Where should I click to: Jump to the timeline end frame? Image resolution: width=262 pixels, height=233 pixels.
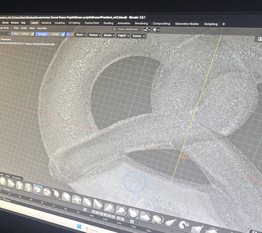tap(113, 217)
